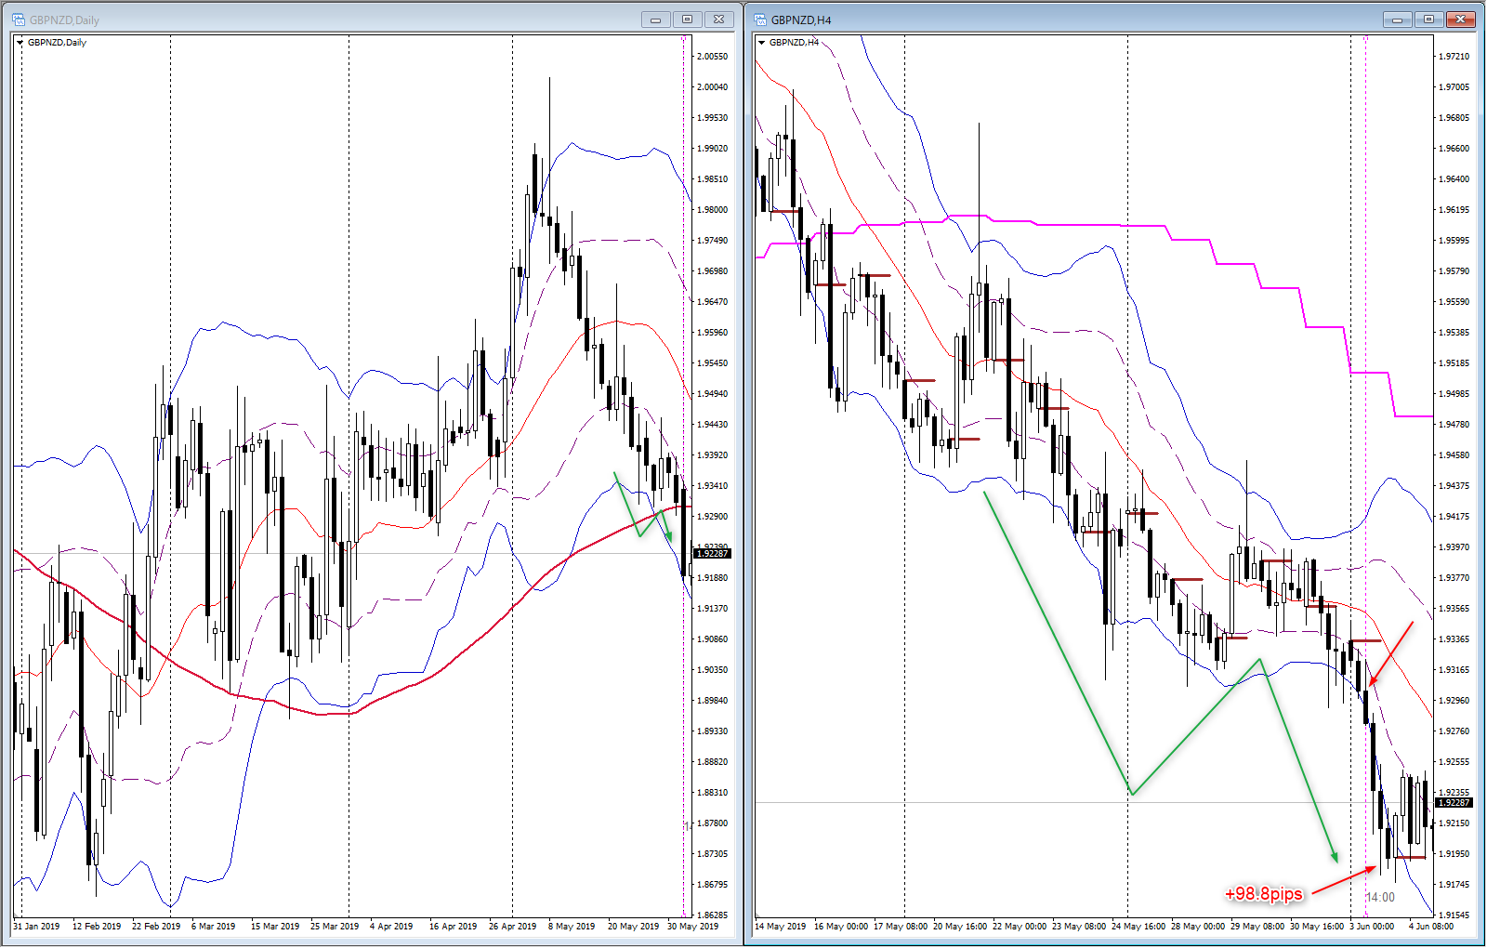Click the 1.92287 price tag on H4 chart

point(1454,803)
